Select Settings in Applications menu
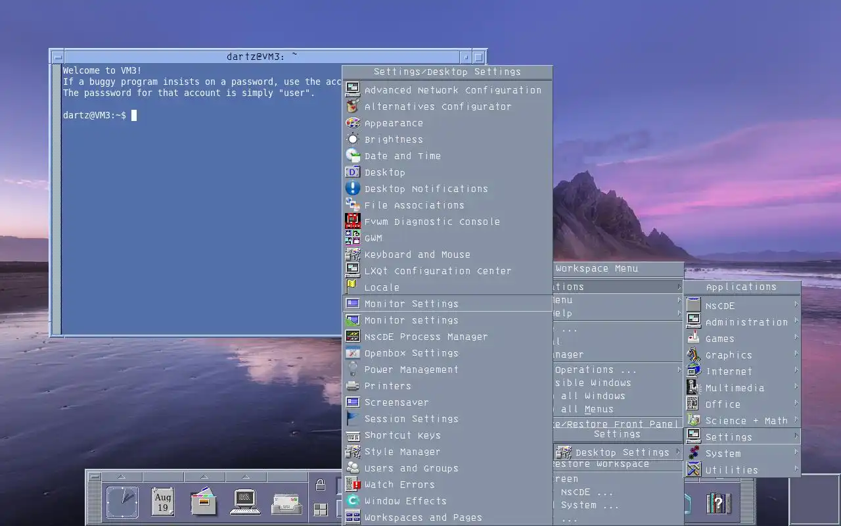The image size is (841, 526). (742, 437)
